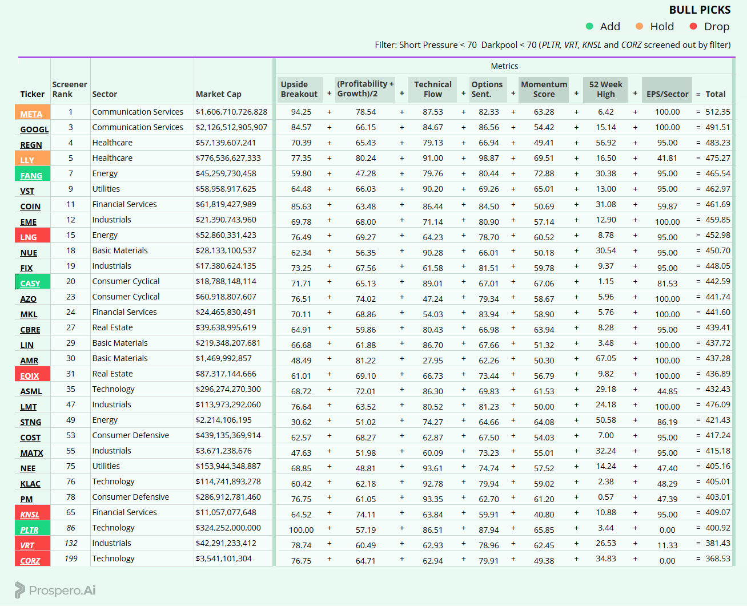The width and height of the screenshot is (747, 607).
Task: Click NEE's technical flow value 93.61
Action: click(432, 468)
